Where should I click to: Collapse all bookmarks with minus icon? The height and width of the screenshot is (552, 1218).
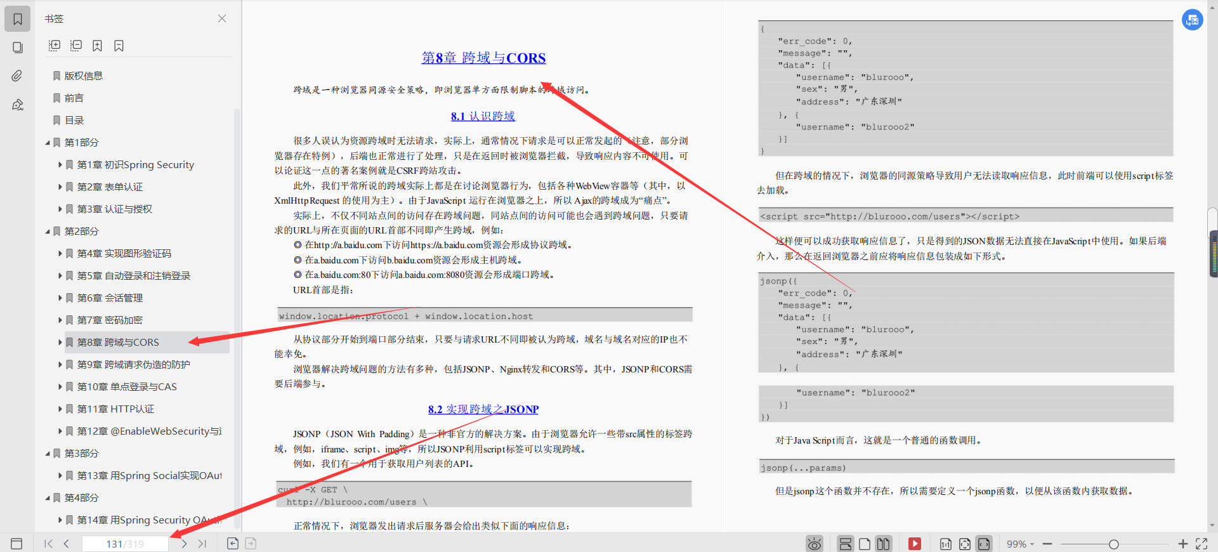[76, 45]
